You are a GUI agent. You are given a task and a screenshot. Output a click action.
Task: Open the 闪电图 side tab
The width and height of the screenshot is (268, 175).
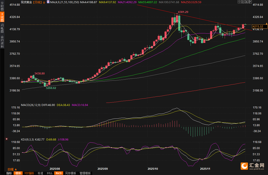point(2,28)
